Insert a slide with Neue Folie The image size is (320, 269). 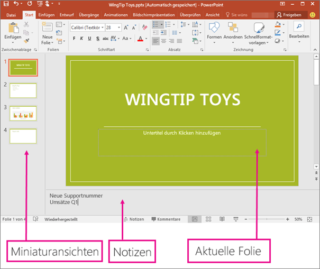pos(47,31)
